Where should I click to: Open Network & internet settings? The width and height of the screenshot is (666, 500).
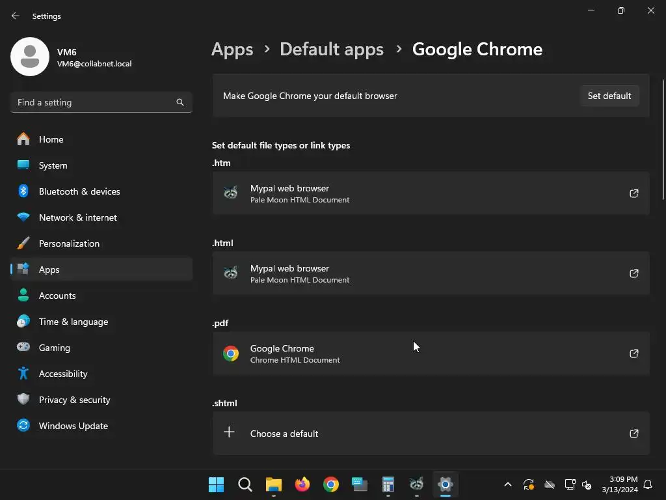101,217
